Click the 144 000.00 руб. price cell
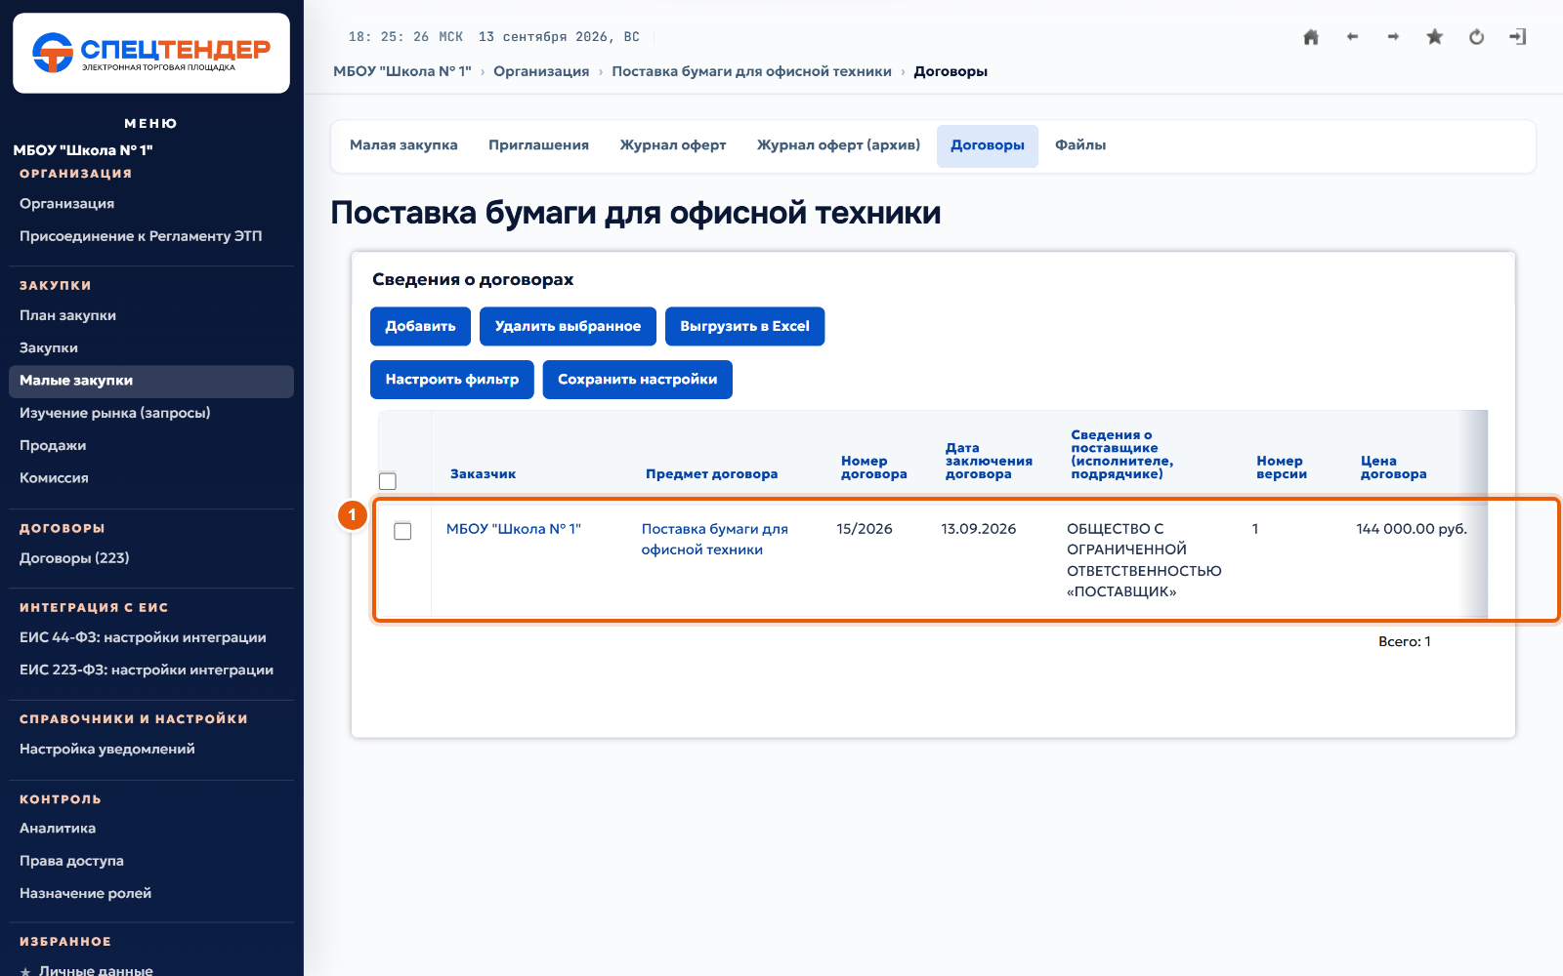This screenshot has height=976, width=1563. tap(1411, 529)
